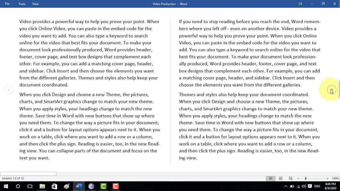Open the Windows Start menu

pyautogui.click(x=6, y=186)
